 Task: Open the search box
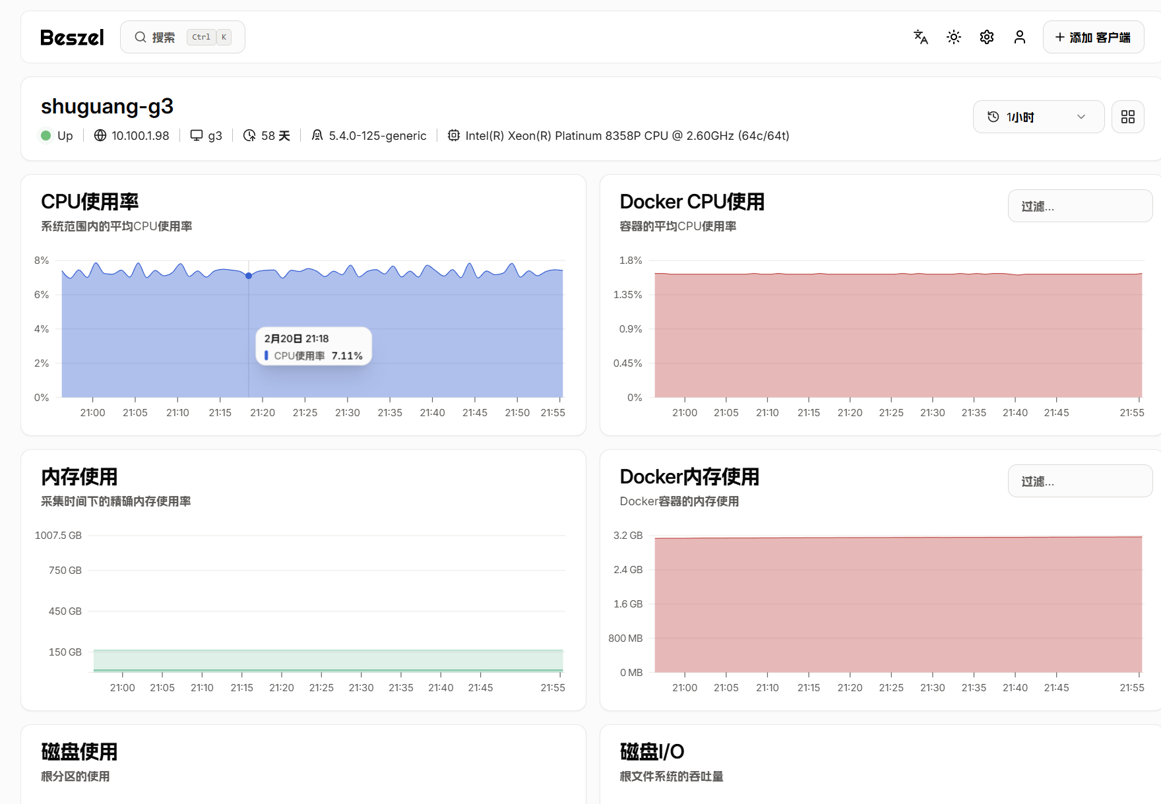[183, 37]
